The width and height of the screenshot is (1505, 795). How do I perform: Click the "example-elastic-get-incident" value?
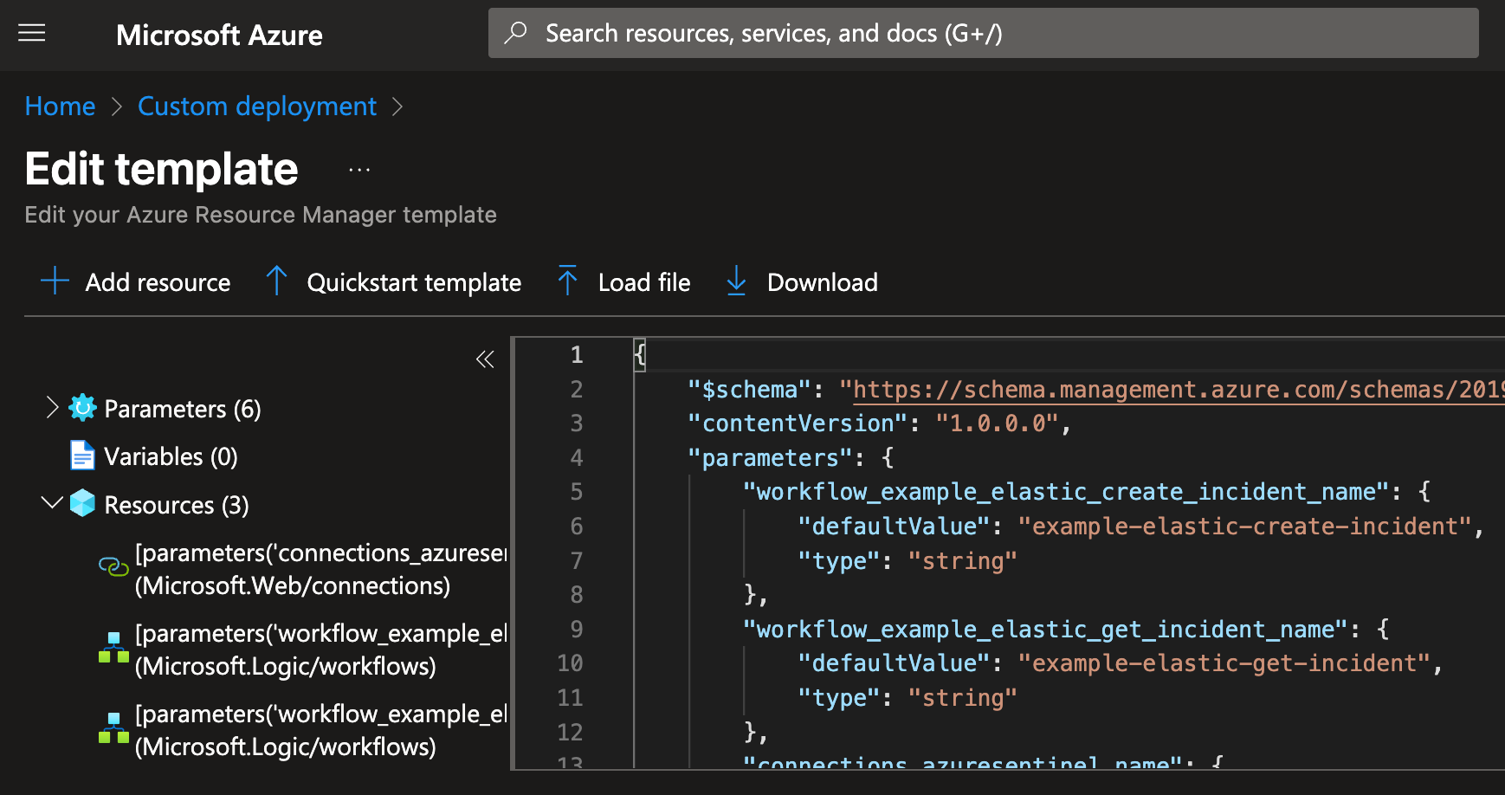[x=1224, y=663]
